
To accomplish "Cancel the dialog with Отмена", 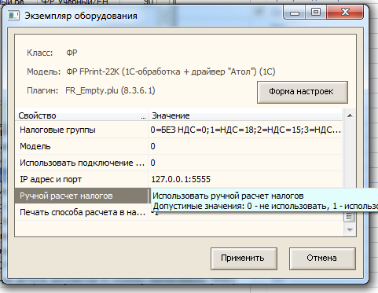I will click(x=322, y=258).
